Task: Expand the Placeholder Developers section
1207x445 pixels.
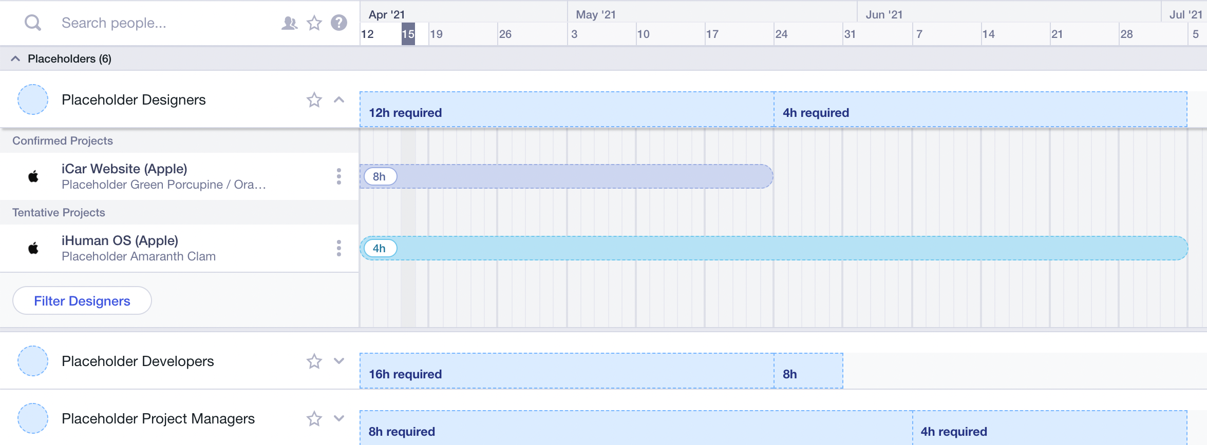Action: [x=339, y=361]
